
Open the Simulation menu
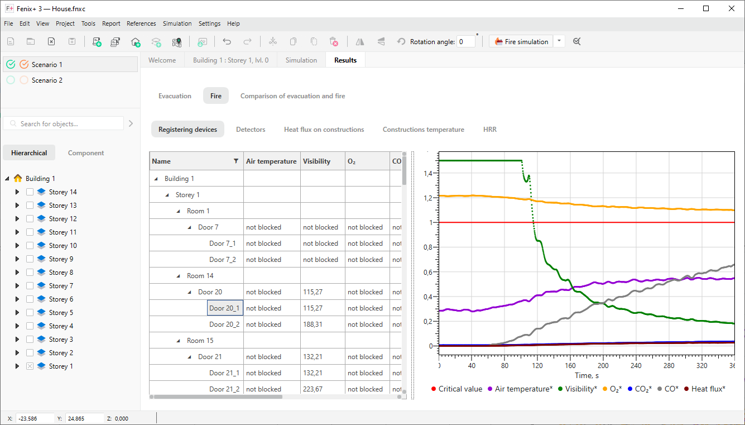coord(177,23)
